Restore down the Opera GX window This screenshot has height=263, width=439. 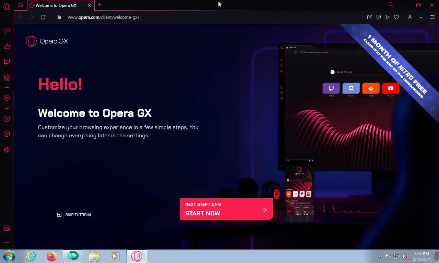(x=418, y=5)
